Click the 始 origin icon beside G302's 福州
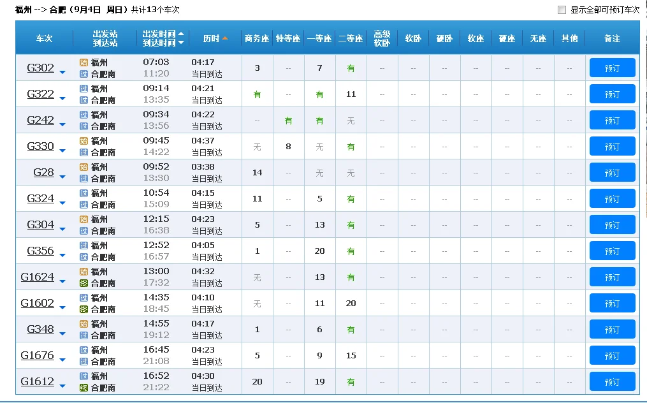 (x=84, y=62)
